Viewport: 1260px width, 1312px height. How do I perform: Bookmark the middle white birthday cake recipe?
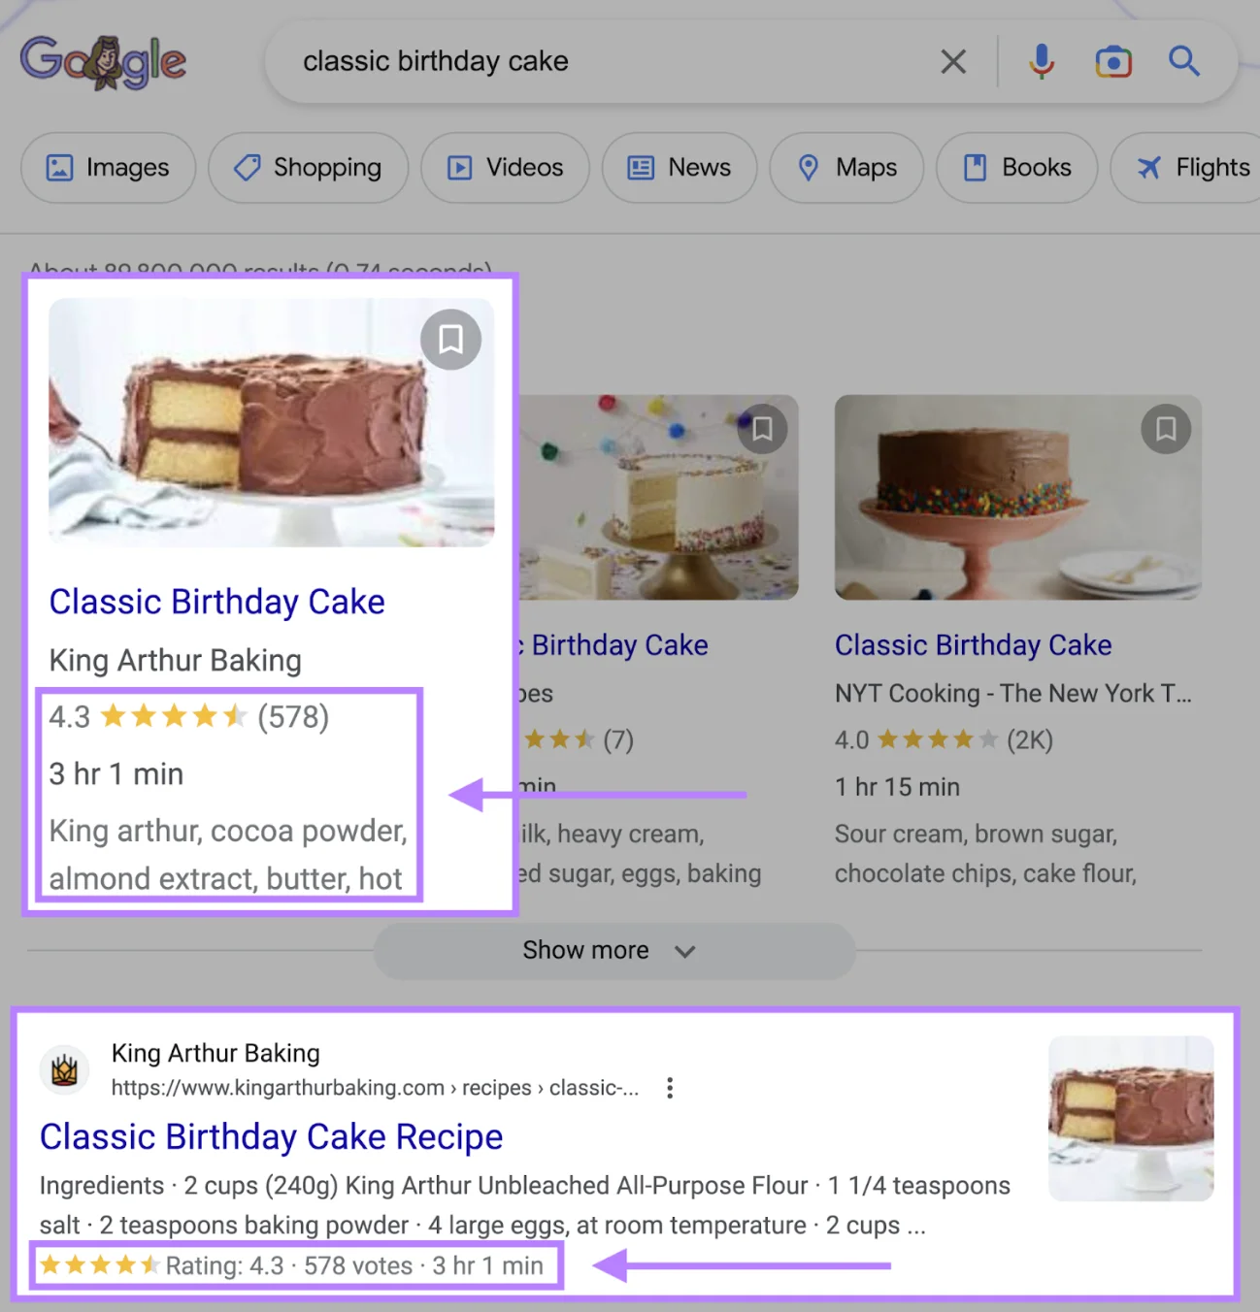point(762,428)
